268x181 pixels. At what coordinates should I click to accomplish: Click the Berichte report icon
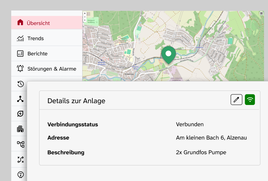click(x=20, y=54)
